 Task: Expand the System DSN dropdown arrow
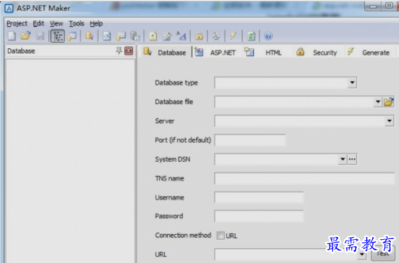[343, 159]
